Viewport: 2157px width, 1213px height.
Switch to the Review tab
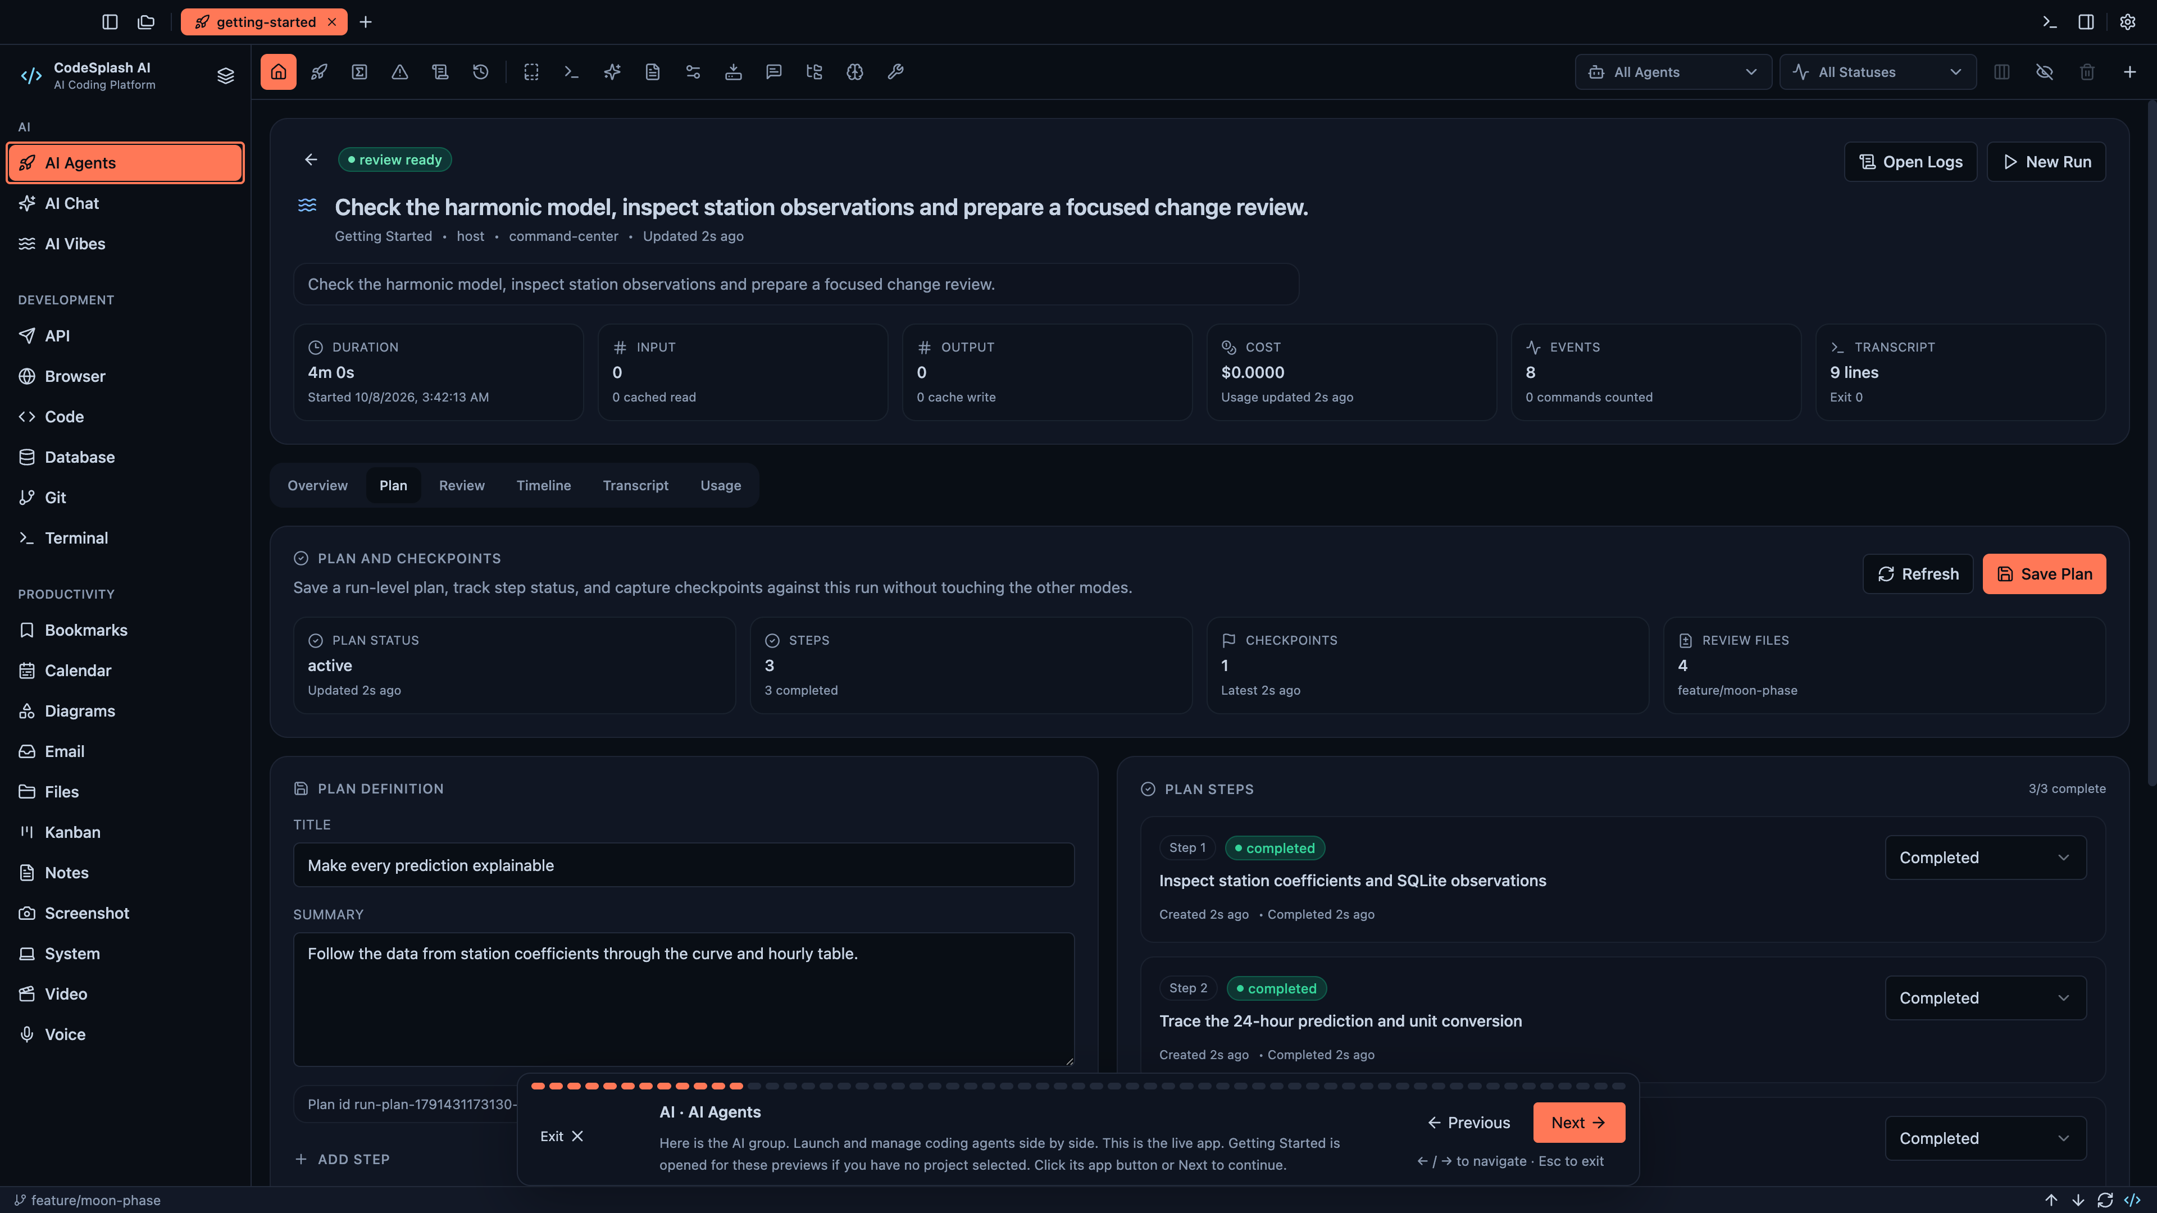click(x=461, y=486)
